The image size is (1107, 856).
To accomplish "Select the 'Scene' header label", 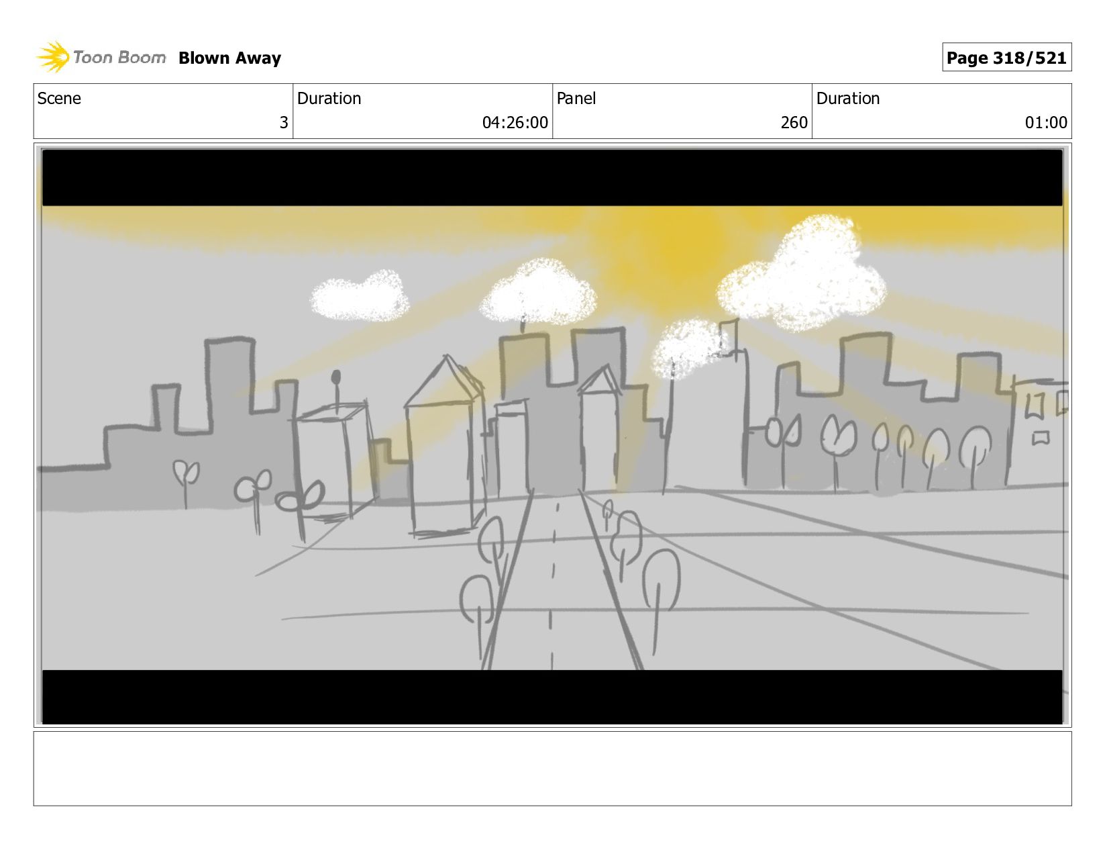I will point(59,99).
